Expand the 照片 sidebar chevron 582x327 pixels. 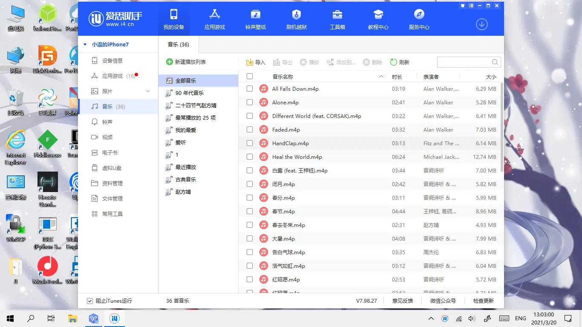pos(148,91)
